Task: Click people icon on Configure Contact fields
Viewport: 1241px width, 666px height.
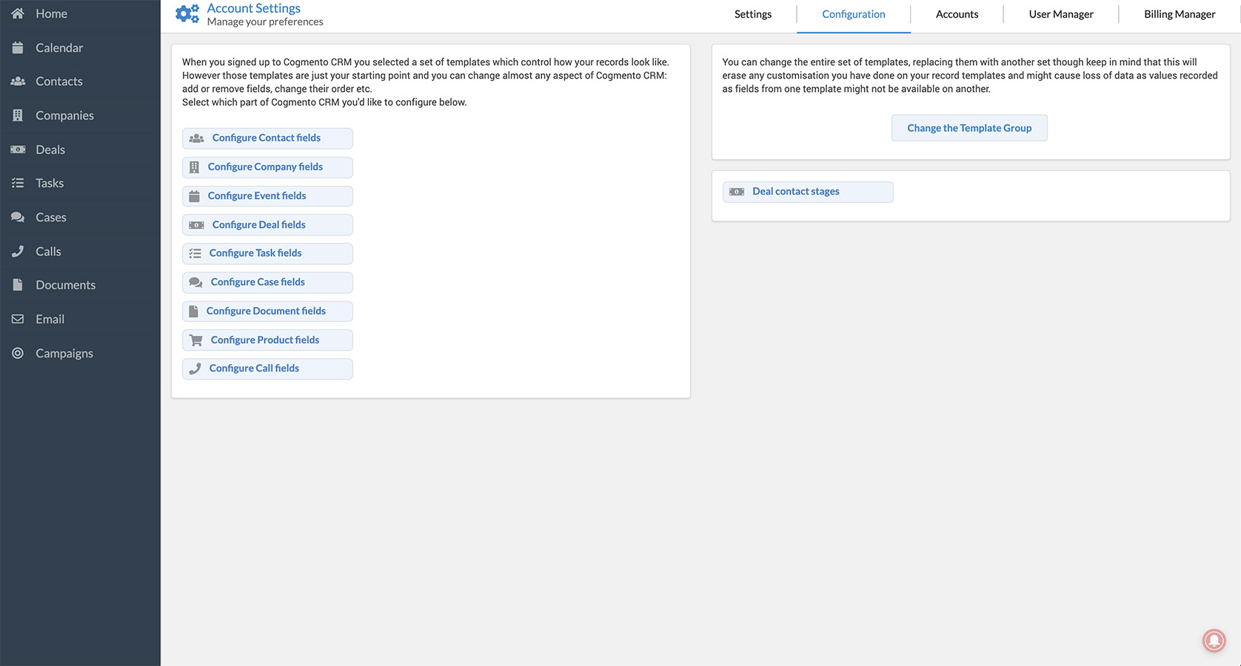Action: click(196, 138)
